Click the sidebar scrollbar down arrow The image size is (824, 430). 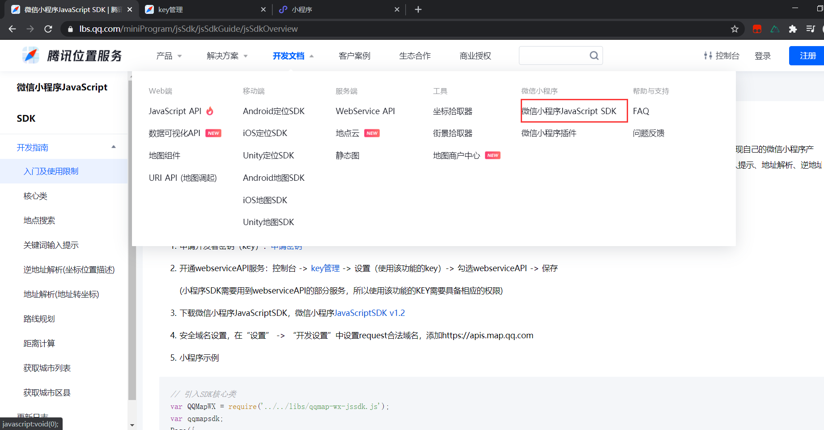[132, 425]
